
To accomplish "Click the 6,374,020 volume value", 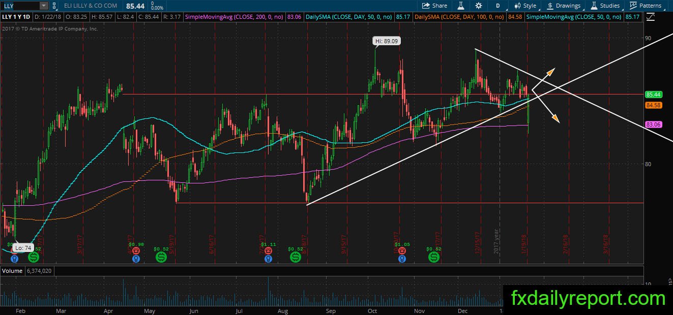I will pyautogui.click(x=39, y=271).
